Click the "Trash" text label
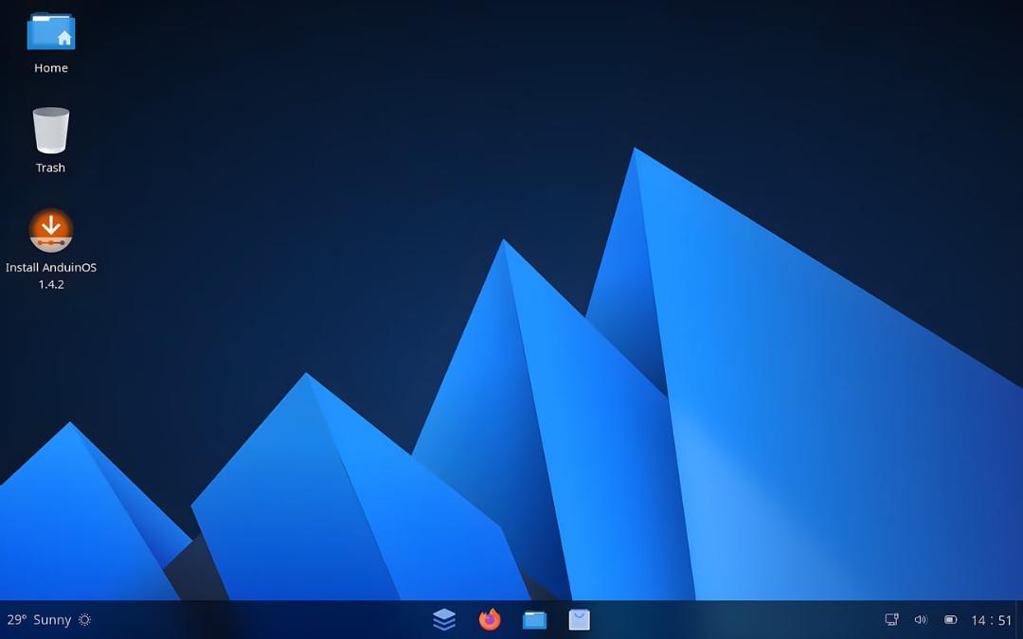The image size is (1023, 639). 51,168
